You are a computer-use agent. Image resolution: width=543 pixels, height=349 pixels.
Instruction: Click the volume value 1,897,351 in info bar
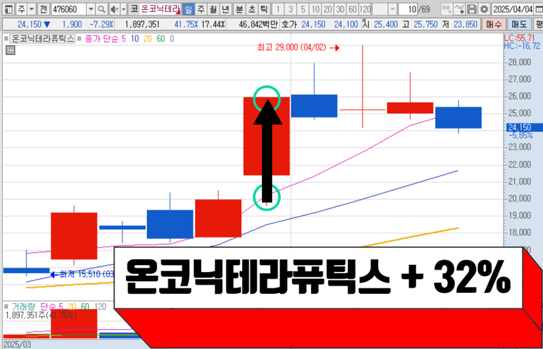coord(142,24)
